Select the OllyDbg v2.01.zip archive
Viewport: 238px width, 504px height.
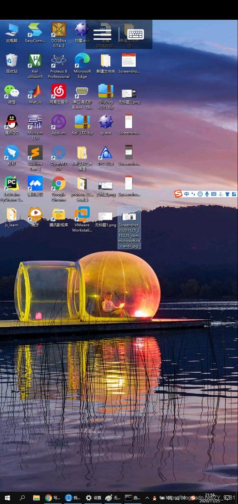coord(106,97)
